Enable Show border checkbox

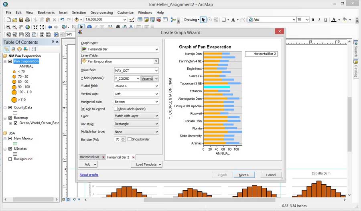click(x=130, y=139)
